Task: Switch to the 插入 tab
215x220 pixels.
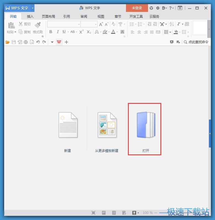Action: tap(30, 16)
